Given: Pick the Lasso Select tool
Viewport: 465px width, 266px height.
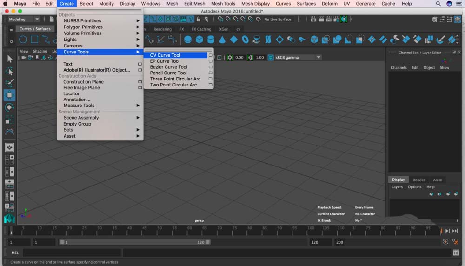Looking at the screenshot, I should (9, 71).
